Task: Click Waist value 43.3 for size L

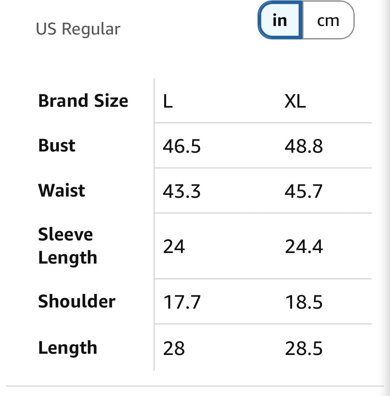Action: pos(182,191)
